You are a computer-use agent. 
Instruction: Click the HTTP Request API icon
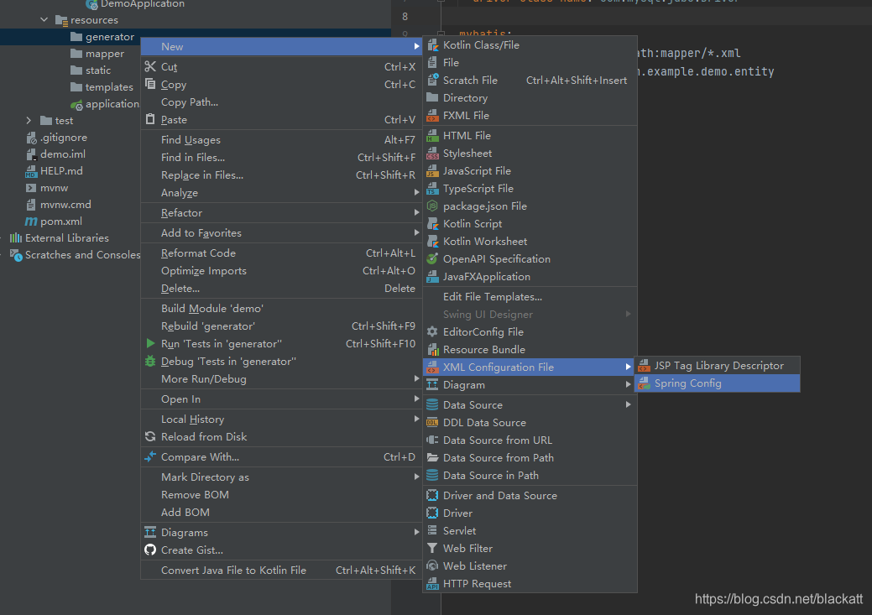(433, 584)
